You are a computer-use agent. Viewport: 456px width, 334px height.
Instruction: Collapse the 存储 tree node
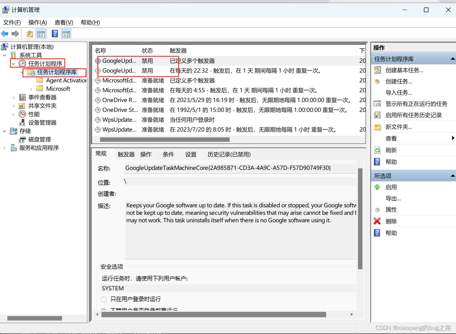tap(4, 131)
